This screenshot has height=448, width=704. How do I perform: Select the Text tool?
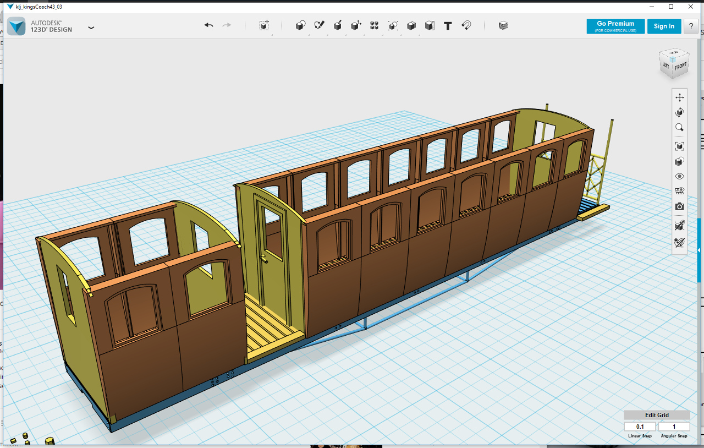[448, 25]
